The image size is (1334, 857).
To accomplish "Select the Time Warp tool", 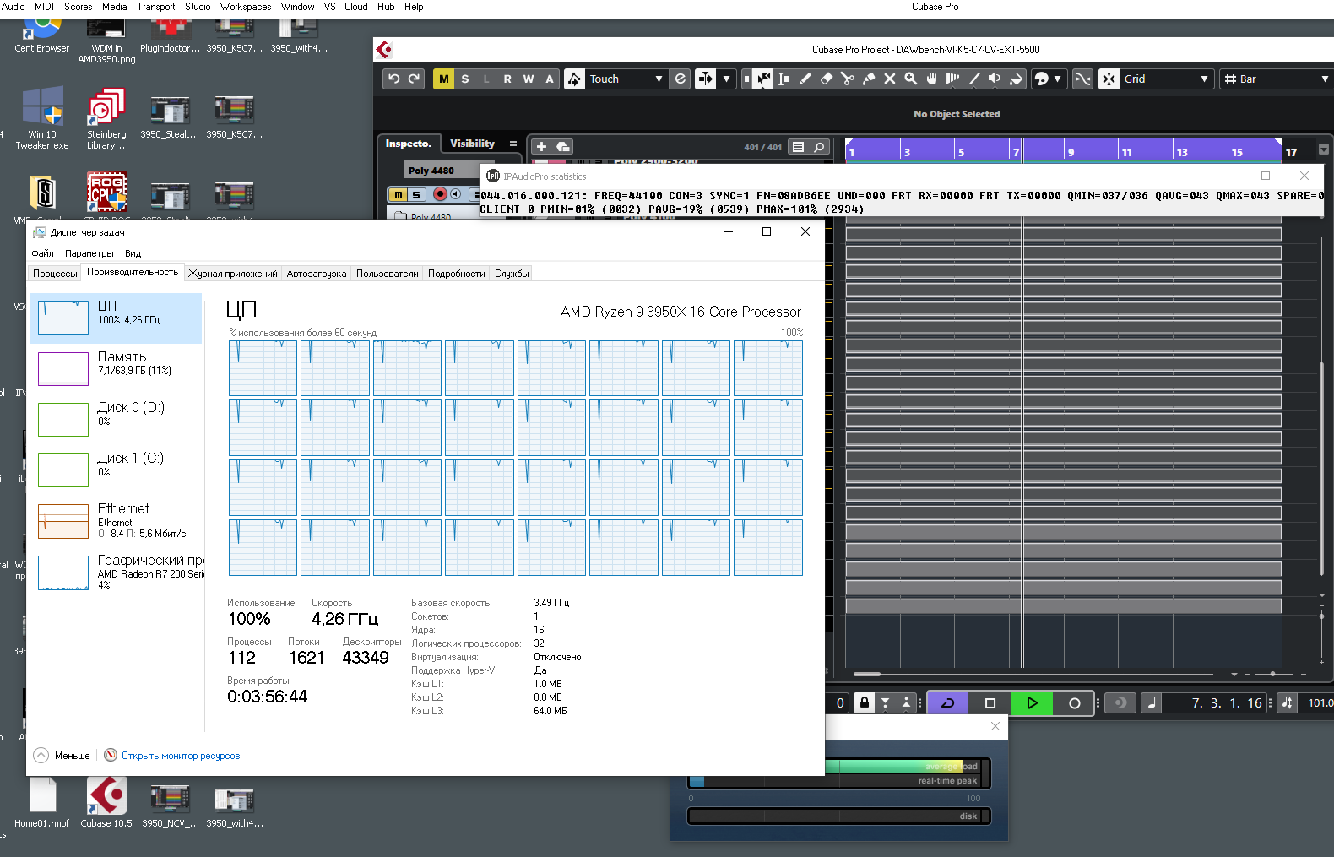I will [953, 79].
